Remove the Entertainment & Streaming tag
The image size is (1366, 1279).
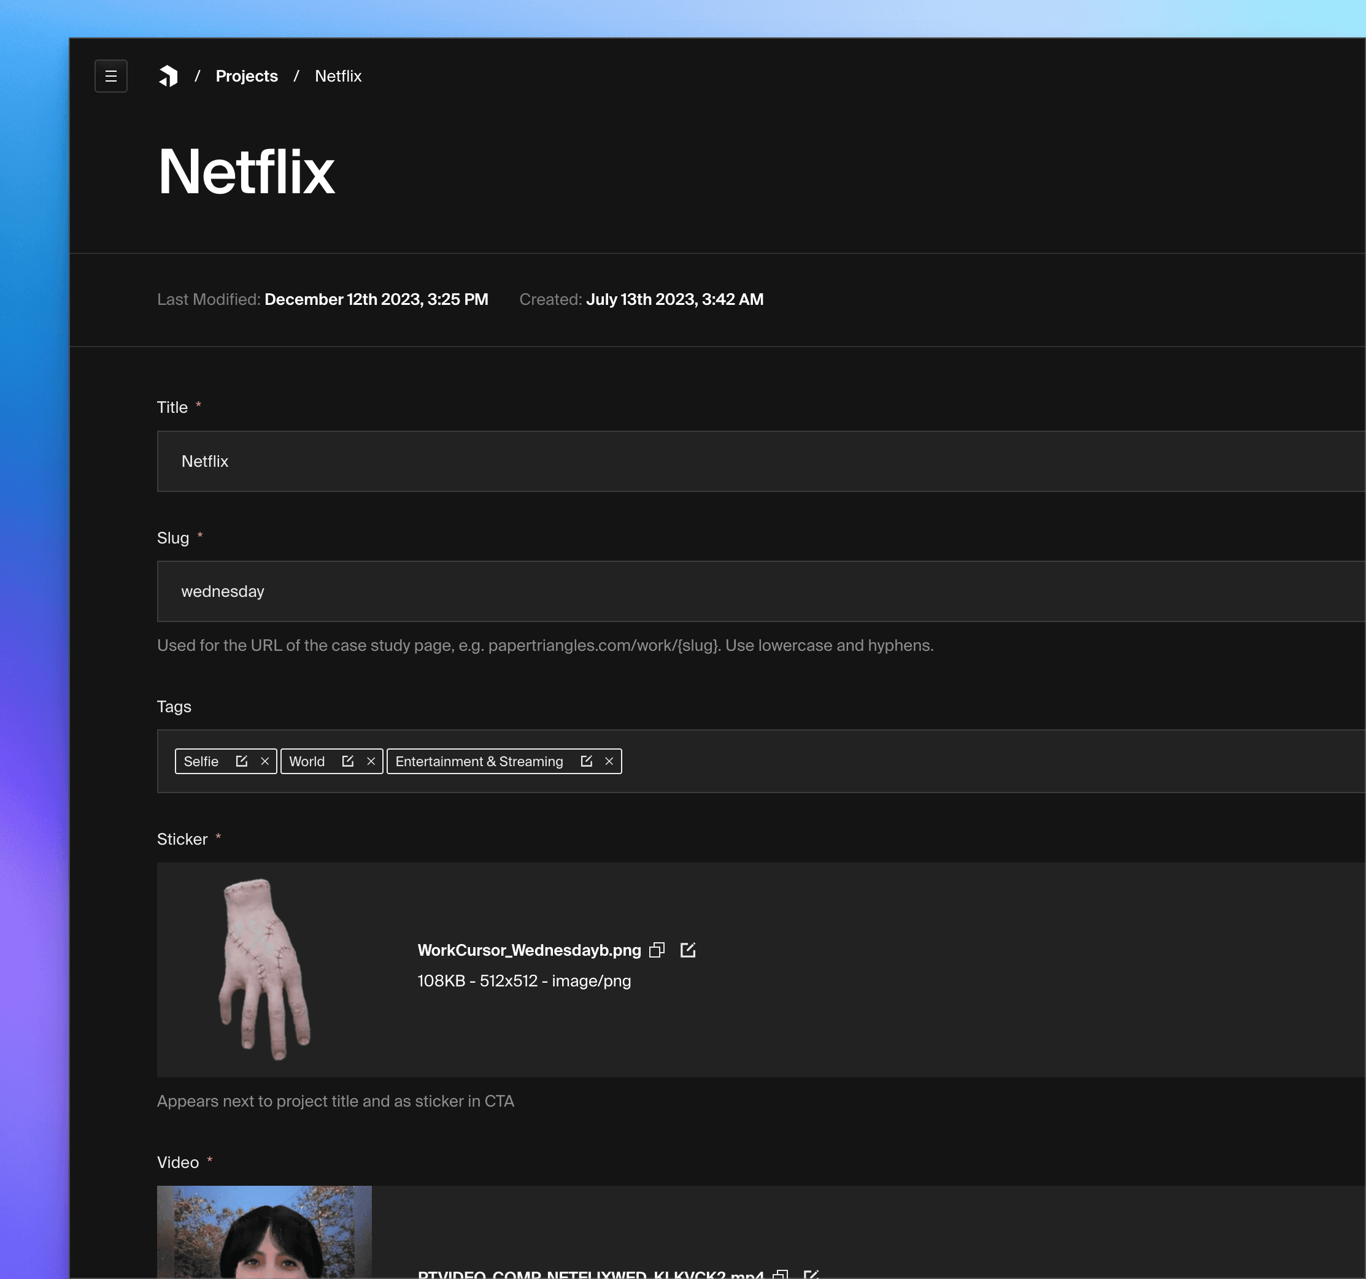609,761
